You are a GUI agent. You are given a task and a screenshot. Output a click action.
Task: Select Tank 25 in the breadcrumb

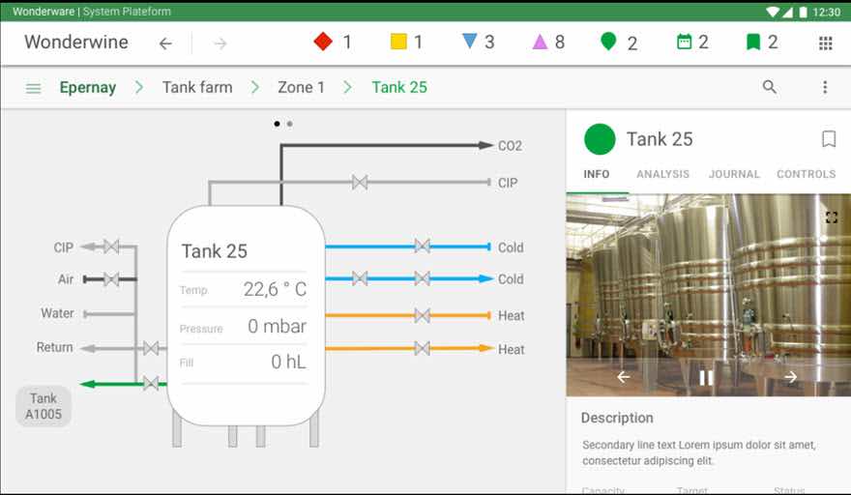[x=399, y=87]
